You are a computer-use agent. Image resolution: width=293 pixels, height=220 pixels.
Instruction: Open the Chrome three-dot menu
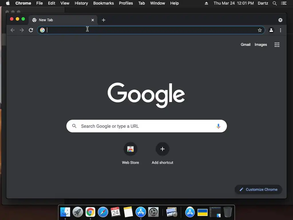[x=280, y=30]
